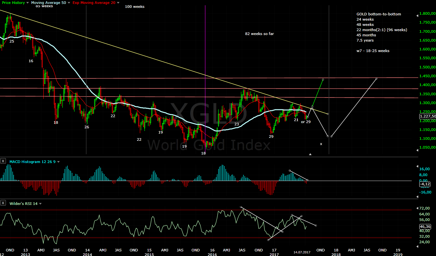Expand the MACD Histogram 12 26 9 settings
Image resolution: width=436 pixels, height=256 pixels.
[58, 161]
